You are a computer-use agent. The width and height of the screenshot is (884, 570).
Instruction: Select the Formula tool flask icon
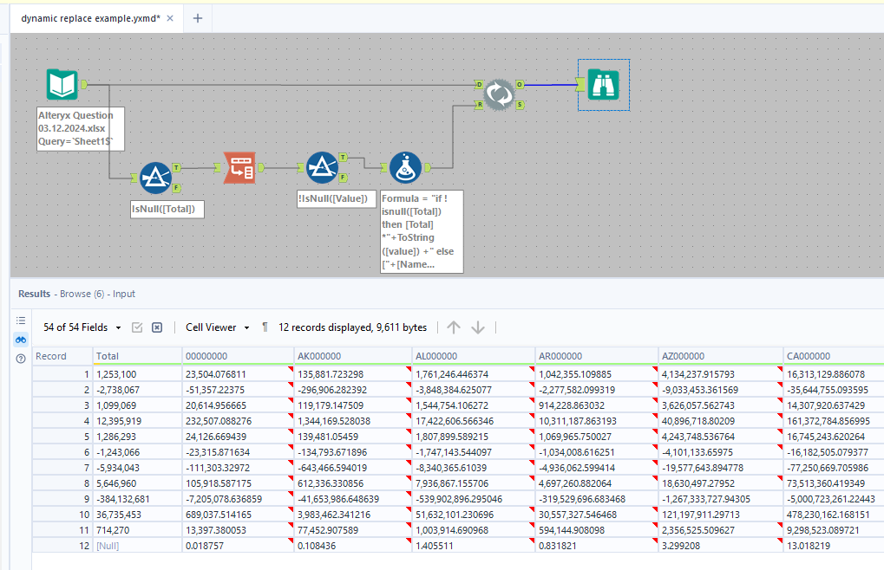coord(404,168)
